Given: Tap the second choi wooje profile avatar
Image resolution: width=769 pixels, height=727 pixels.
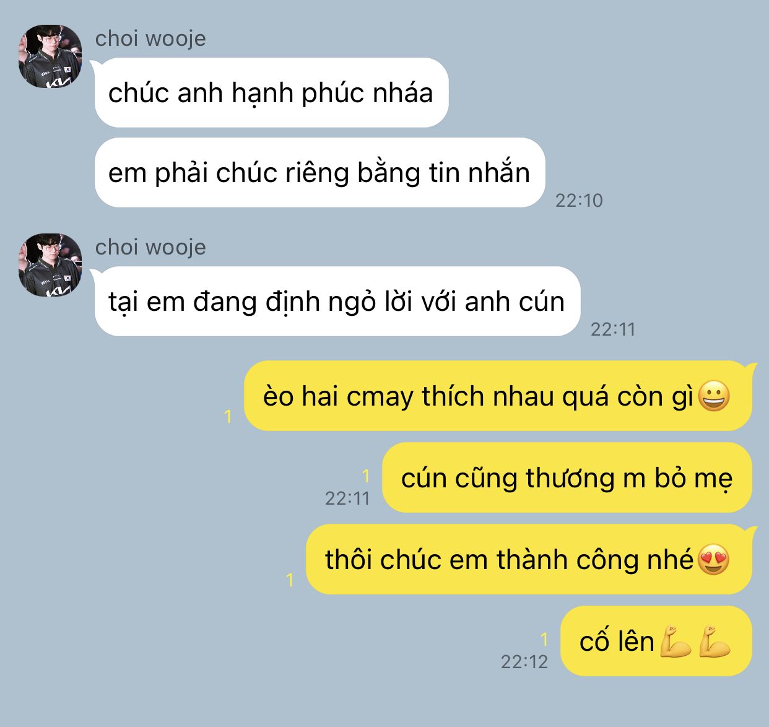Looking at the screenshot, I should coord(50,265).
